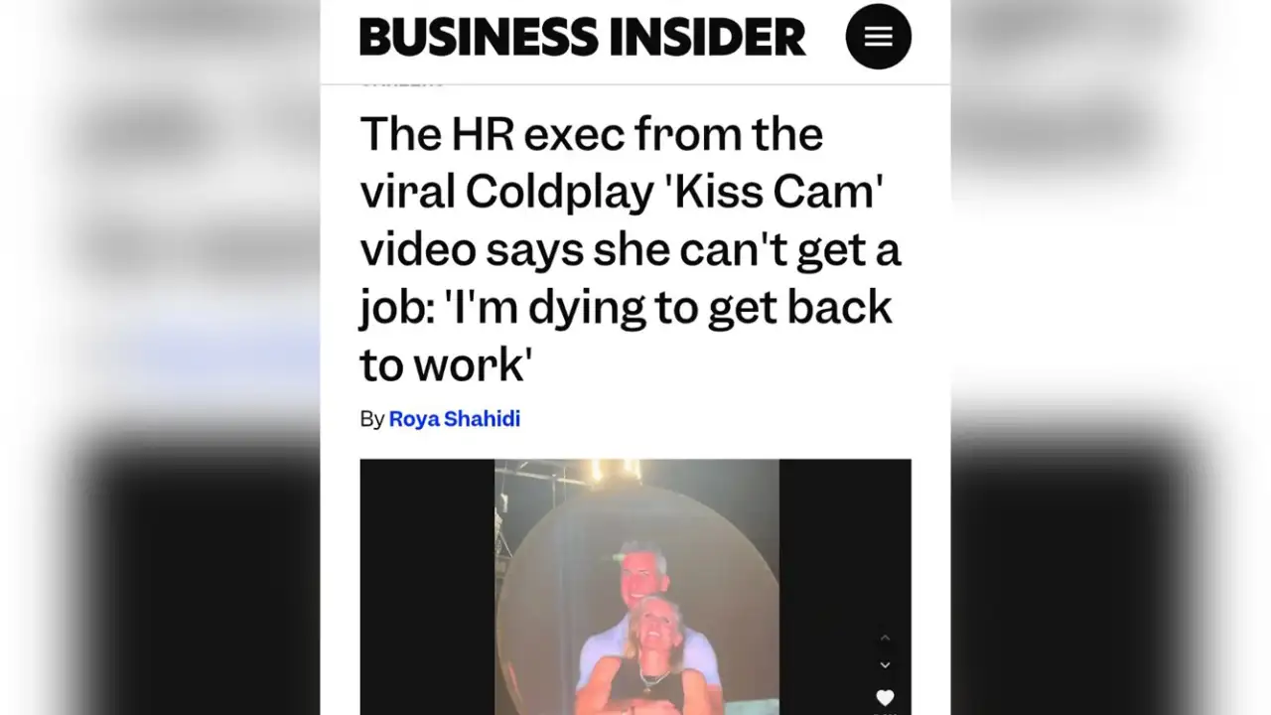Screen dimensions: 1271x715
Task: Open author Roya Shahidi's profile
Action: [x=454, y=419]
